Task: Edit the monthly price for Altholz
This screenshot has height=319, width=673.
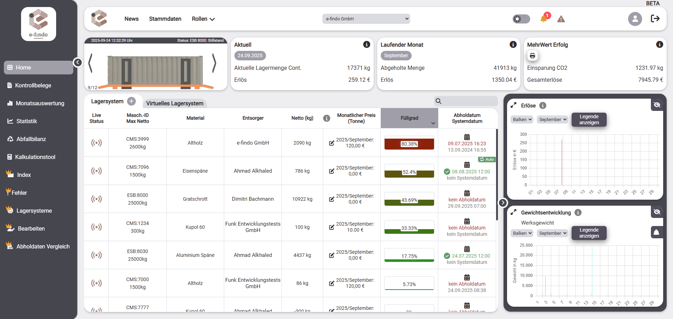Action: [331, 142]
